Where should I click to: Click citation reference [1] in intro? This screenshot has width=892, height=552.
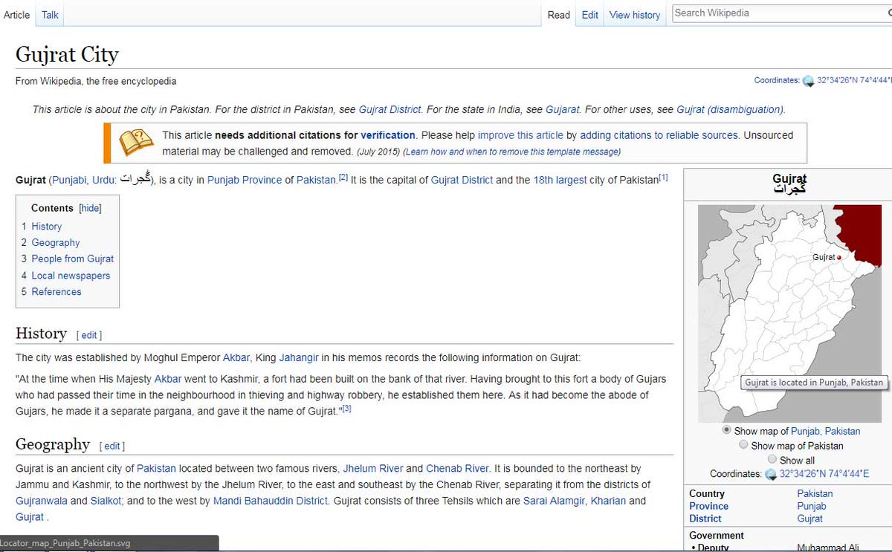click(x=663, y=177)
